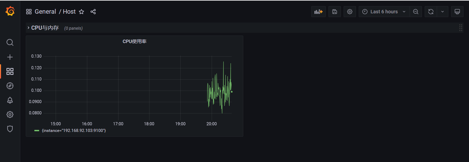Open the refresh interval dropdown arrow
469x162 pixels.
[x=443, y=12]
